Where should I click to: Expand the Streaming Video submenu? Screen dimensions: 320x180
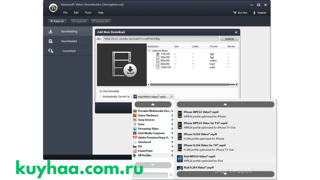tap(172, 129)
